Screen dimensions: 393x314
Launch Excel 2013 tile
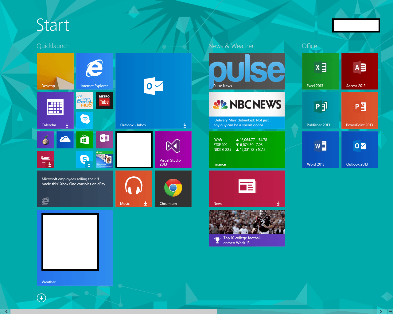tap(321, 71)
